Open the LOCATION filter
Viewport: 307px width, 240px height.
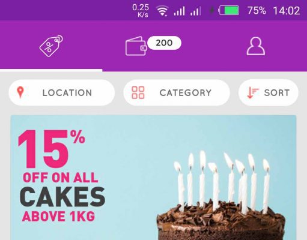point(62,92)
